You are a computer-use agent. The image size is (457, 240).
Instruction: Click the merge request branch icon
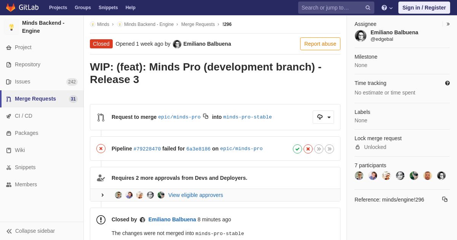101,117
